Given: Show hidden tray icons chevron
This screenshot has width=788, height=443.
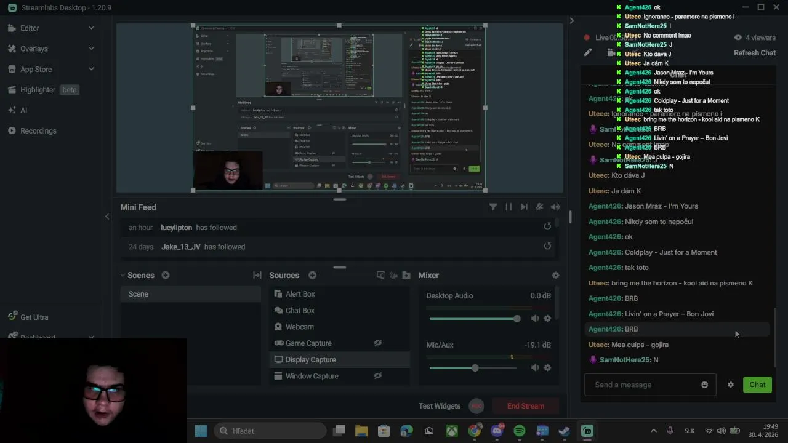Looking at the screenshot, I should tap(653, 431).
